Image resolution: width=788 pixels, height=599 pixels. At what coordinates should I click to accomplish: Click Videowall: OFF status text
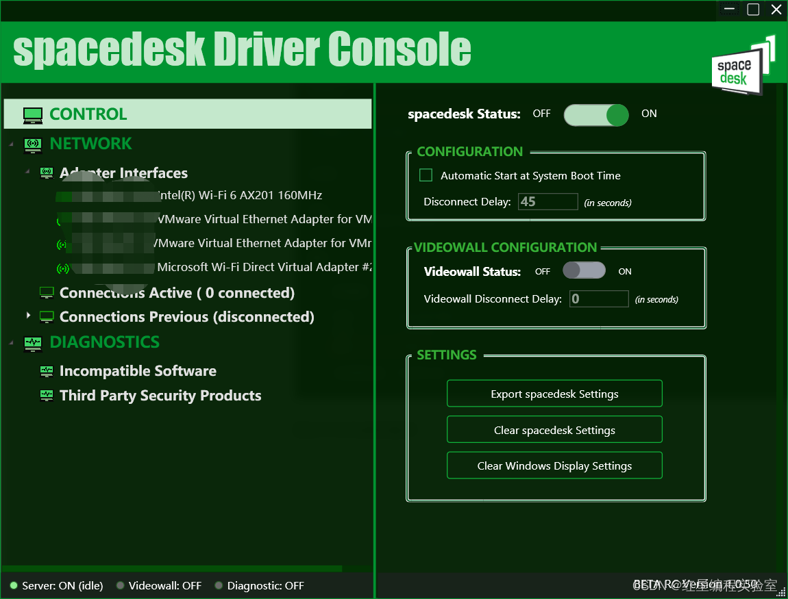pos(165,585)
